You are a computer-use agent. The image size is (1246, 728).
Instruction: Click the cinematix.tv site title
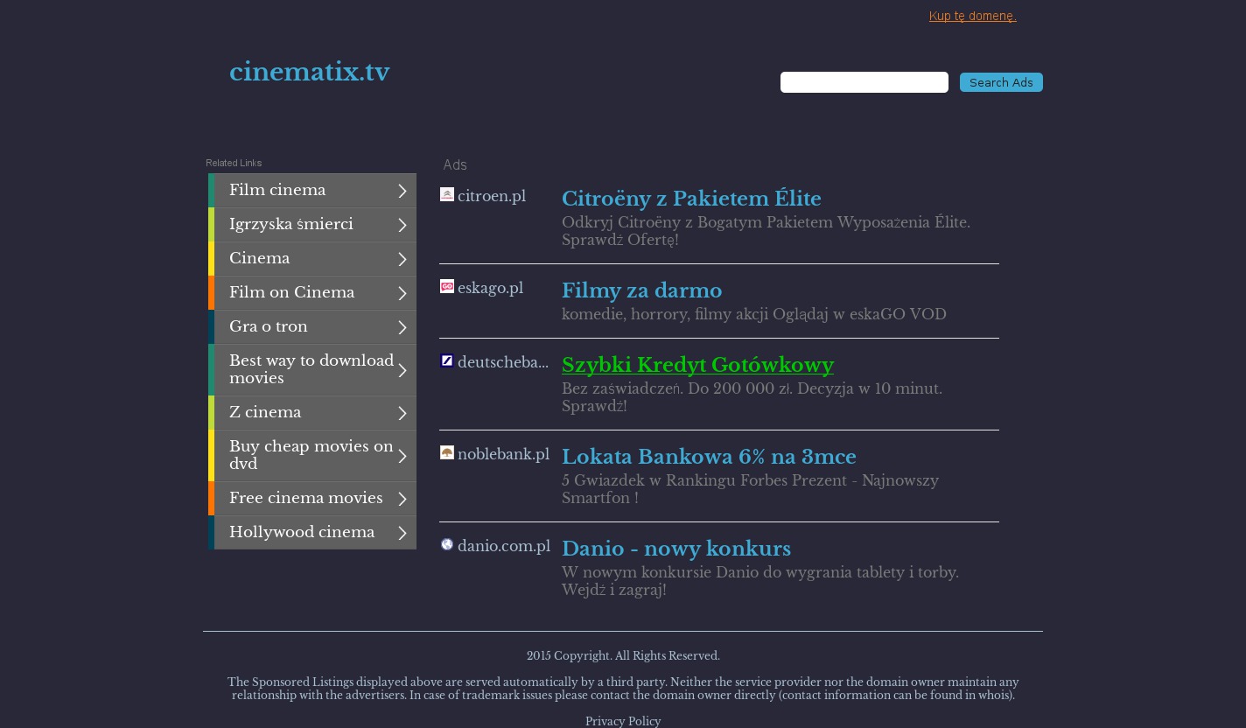coord(309,72)
